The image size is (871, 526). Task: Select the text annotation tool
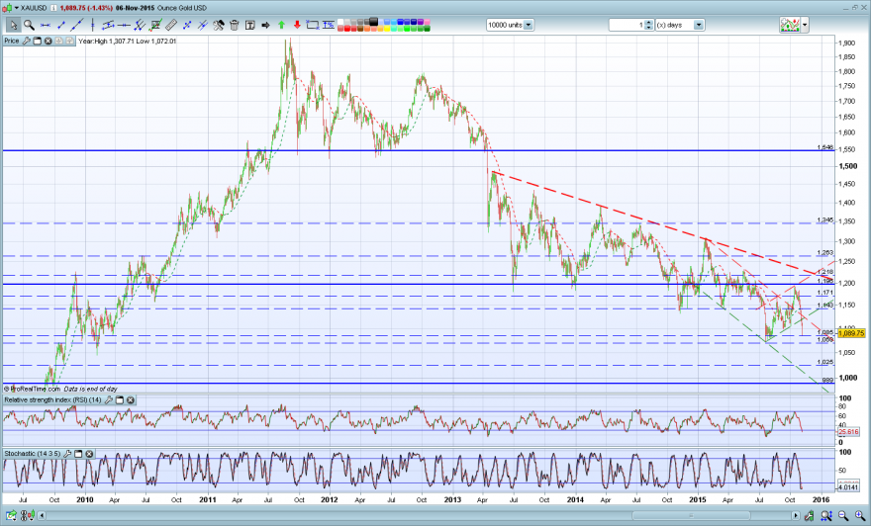pos(250,25)
